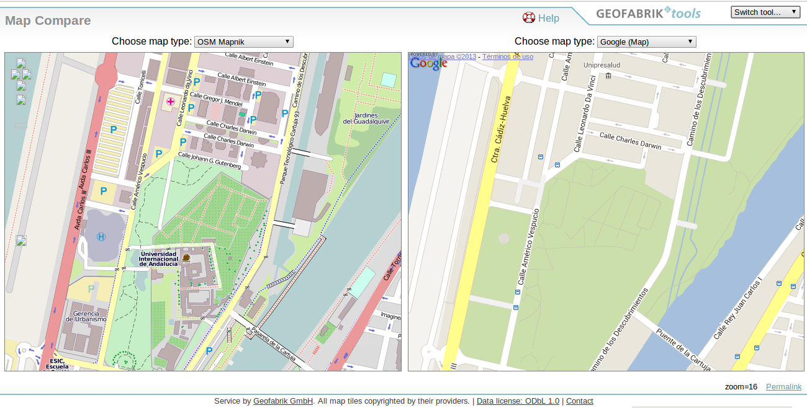The height and width of the screenshot is (408, 807).
Task: Pan the OSM map up
Action: [x=21, y=63]
